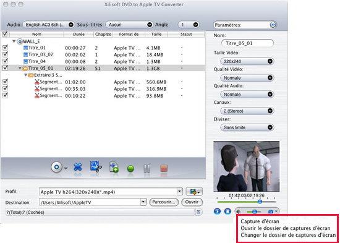Start conversion with green round button

(130, 169)
